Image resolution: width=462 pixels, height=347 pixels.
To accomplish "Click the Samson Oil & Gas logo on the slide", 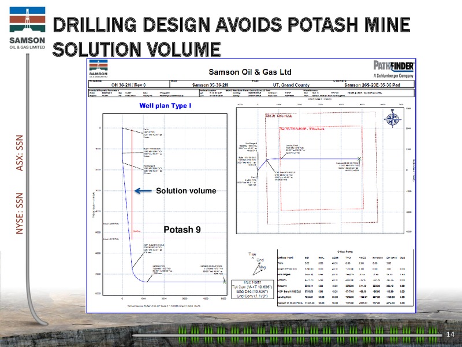I will coord(27,28).
